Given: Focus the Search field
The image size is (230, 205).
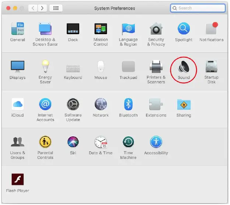Looking at the screenshot, I should (198, 8).
